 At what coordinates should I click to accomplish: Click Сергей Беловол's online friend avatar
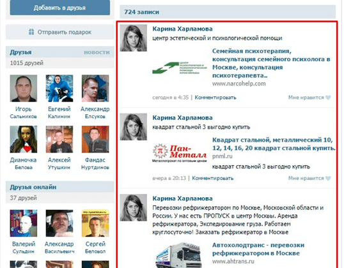(x=95, y=223)
